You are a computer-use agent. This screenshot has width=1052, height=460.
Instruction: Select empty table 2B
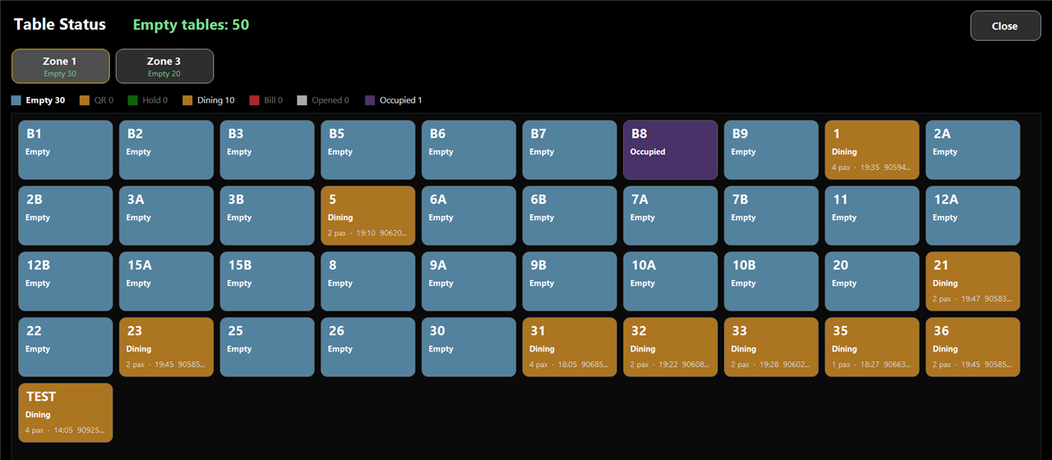[x=66, y=215]
